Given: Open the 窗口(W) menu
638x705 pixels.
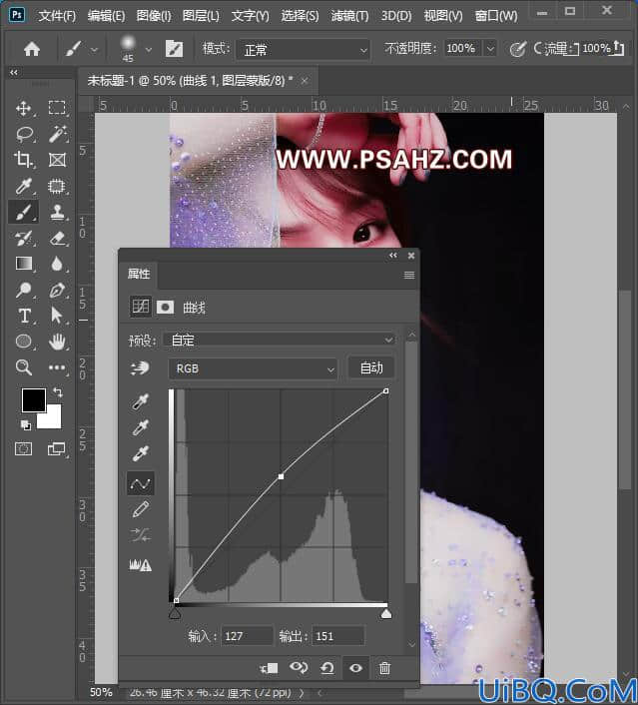Looking at the screenshot, I should point(496,16).
